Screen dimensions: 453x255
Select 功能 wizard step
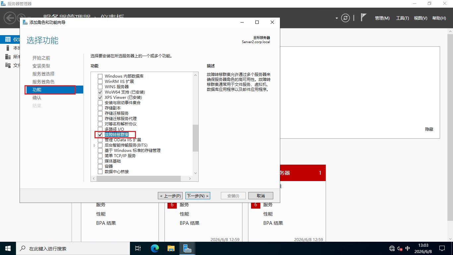click(x=54, y=90)
